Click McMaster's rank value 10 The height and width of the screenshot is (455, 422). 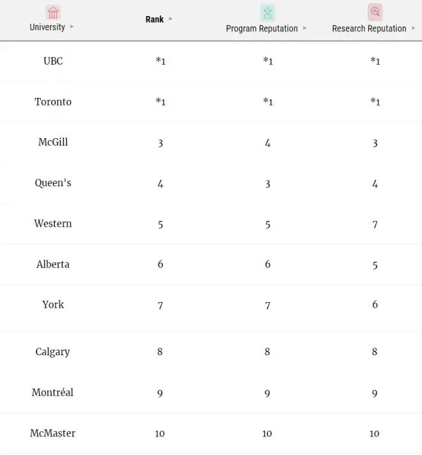click(160, 434)
